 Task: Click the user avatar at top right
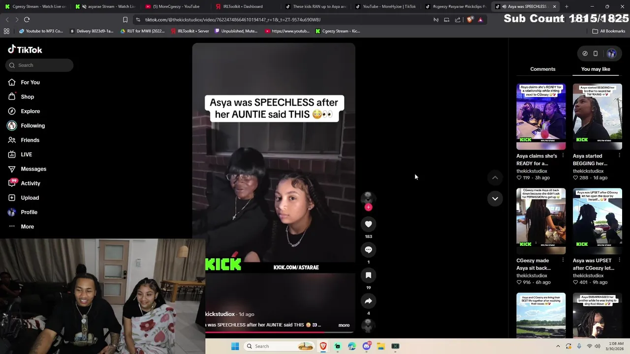click(x=611, y=54)
